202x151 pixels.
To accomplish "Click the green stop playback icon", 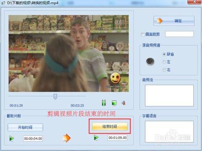I will coord(114,103).
